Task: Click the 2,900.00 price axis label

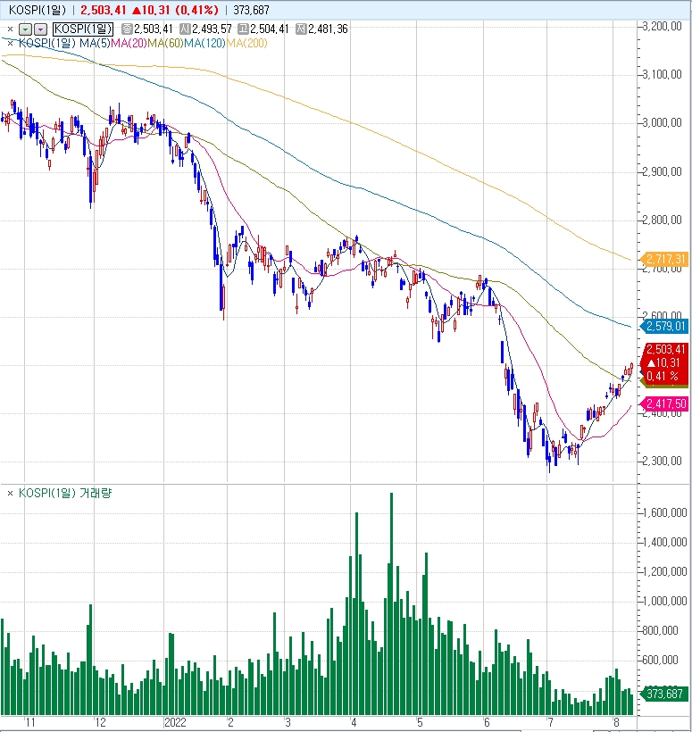Action: [663, 171]
